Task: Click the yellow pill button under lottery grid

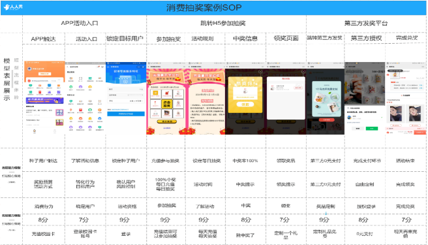Action: point(167,122)
